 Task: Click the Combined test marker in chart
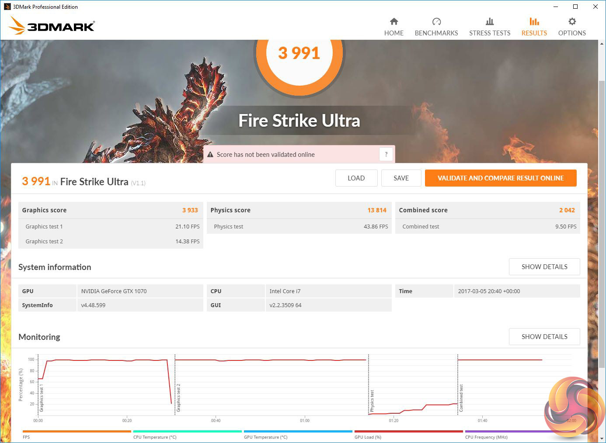click(x=461, y=398)
